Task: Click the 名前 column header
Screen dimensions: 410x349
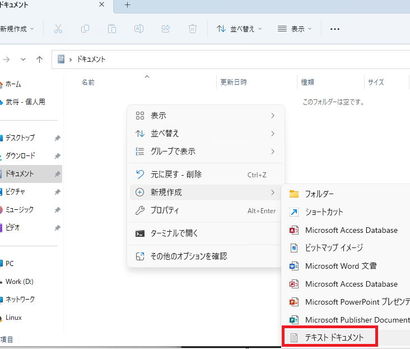Action: click(88, 82)
